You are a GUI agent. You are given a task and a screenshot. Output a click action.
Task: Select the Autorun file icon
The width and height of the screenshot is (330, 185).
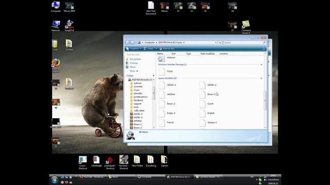tap(161, 59)
